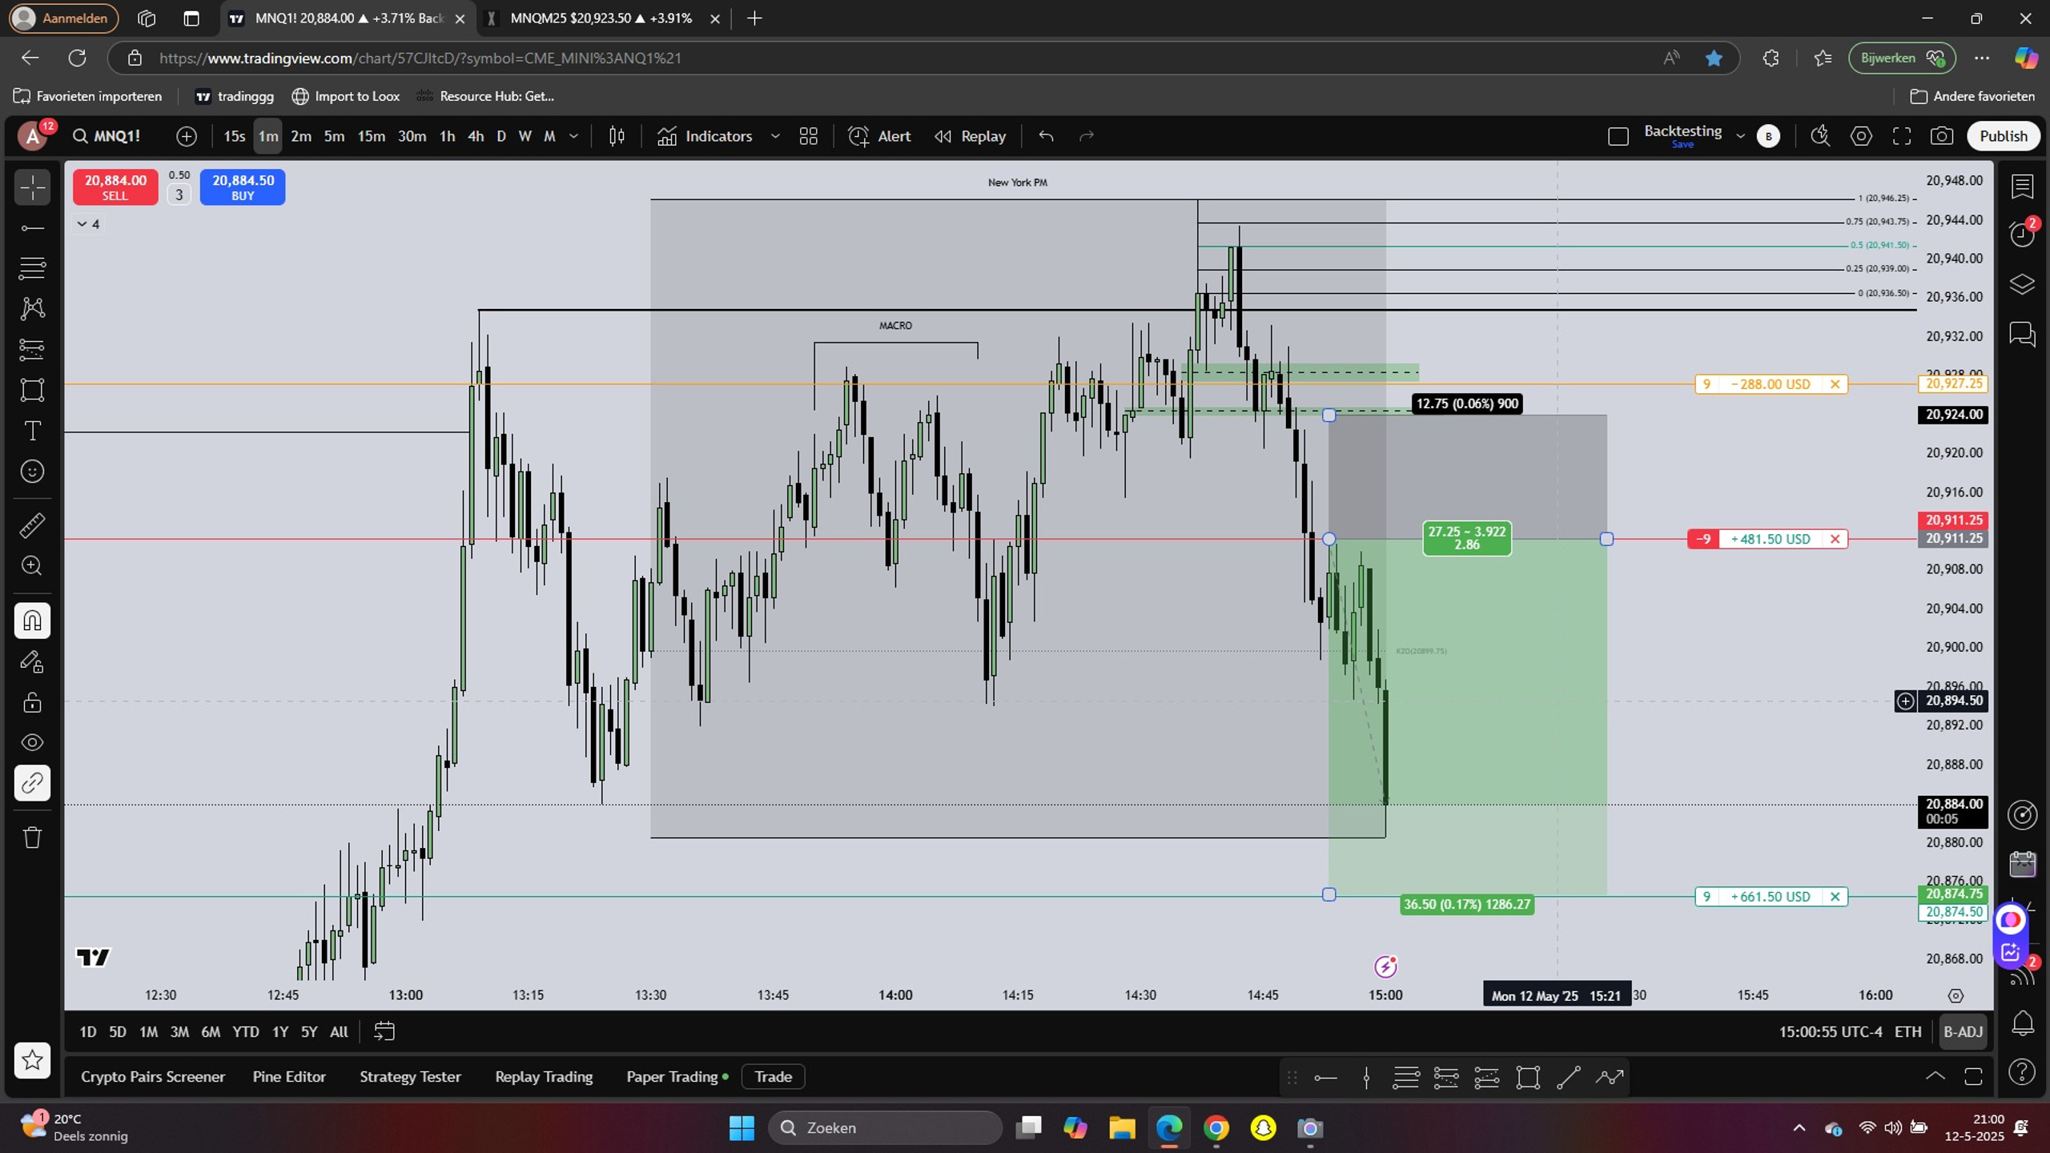
Task: Open the indicator templates dropdown arrow
Action: [x=775, y=136]
